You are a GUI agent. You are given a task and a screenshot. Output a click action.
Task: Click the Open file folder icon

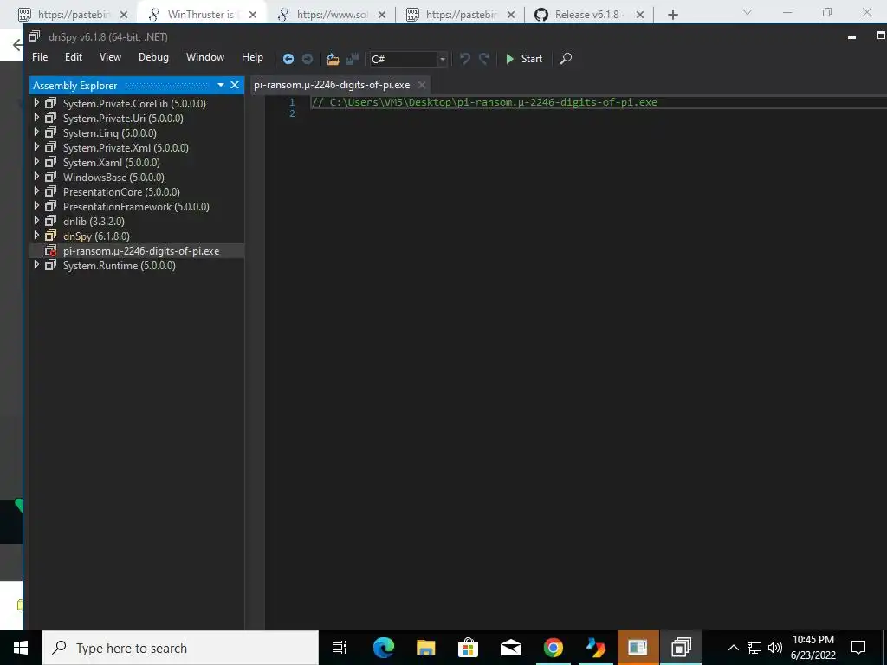(333, 59)
